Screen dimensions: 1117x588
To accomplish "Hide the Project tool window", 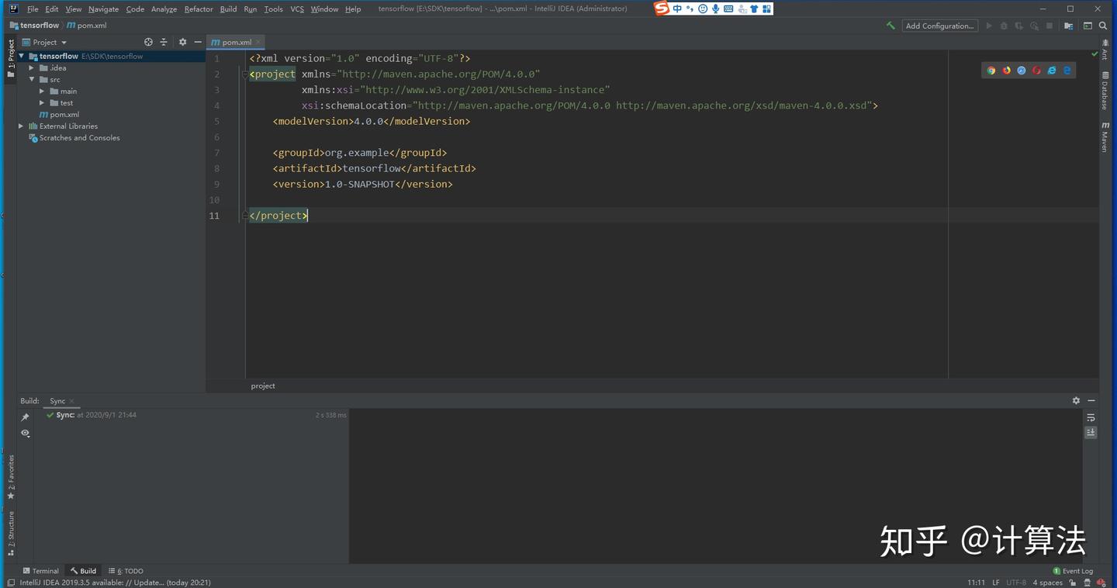I will (x=198, y=42).
